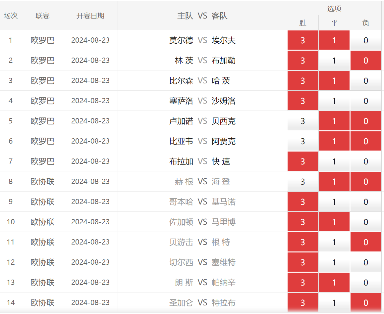Toggle draw option 1 for 赫根 VS 海登
This screenshot has width=384, height=314.
tap(334, 181)
